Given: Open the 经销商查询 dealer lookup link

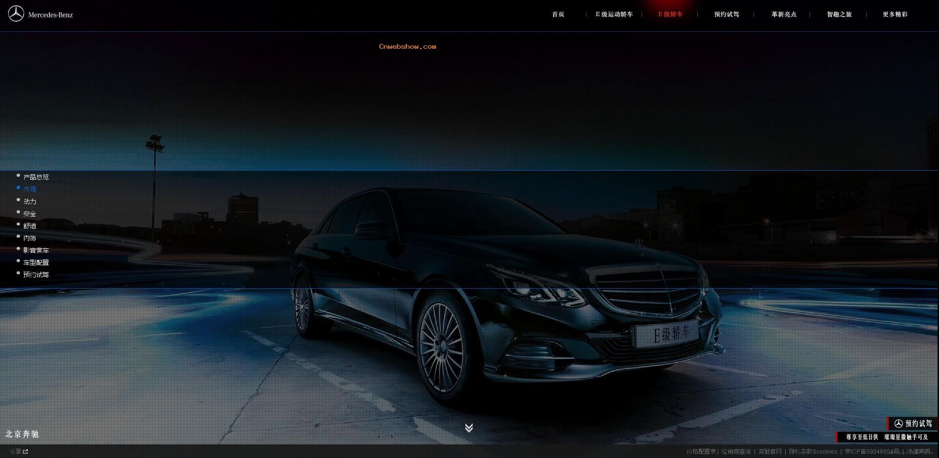Looking at the screenshot, I should coord(736,452).
